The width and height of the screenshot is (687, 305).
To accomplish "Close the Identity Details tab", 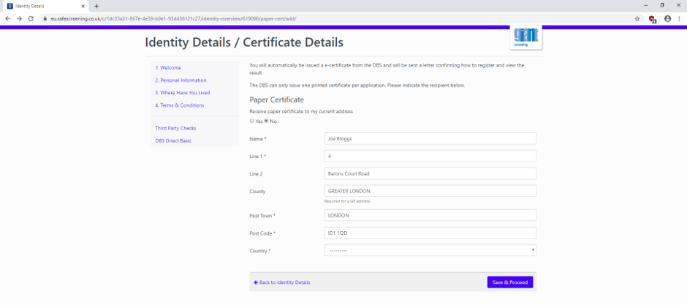I will point(83,6).
